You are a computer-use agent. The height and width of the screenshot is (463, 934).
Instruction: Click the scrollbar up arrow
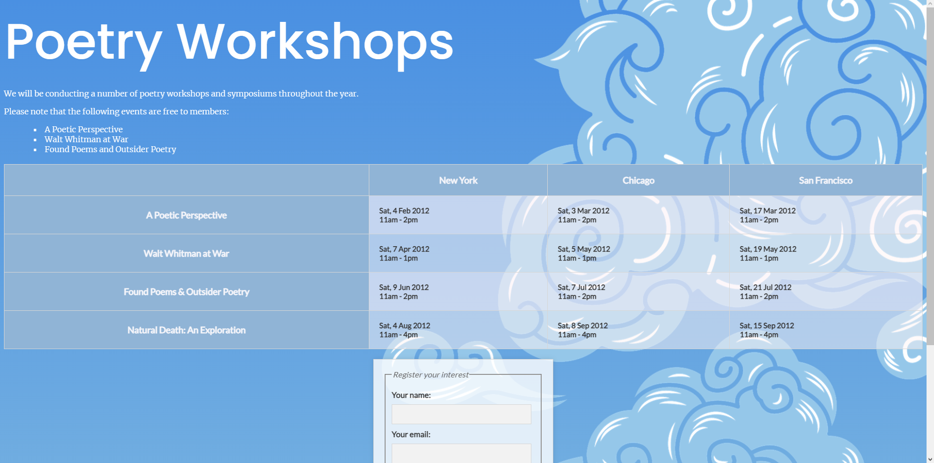pyautogui.click(x=930, y=4)
